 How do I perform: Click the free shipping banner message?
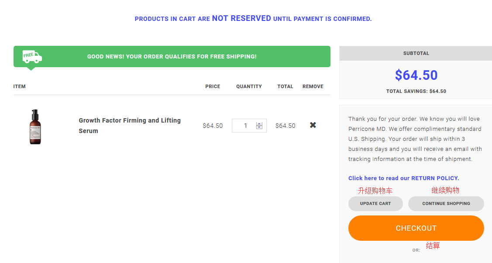[172, 57]
